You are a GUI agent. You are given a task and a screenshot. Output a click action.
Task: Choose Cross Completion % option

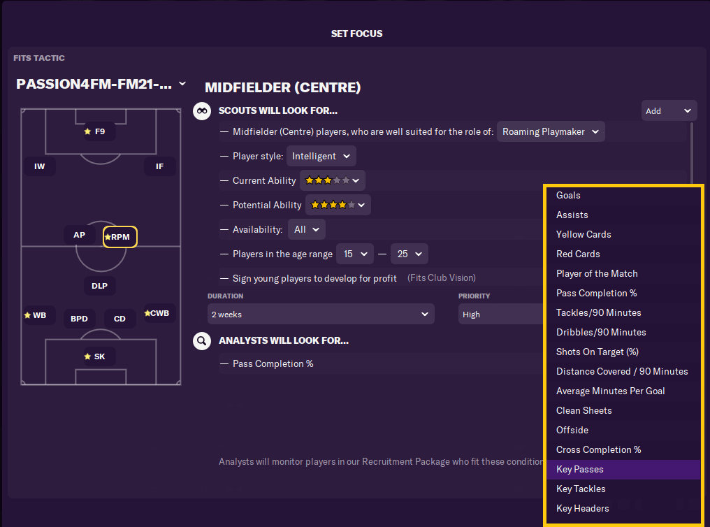point(623,449)
